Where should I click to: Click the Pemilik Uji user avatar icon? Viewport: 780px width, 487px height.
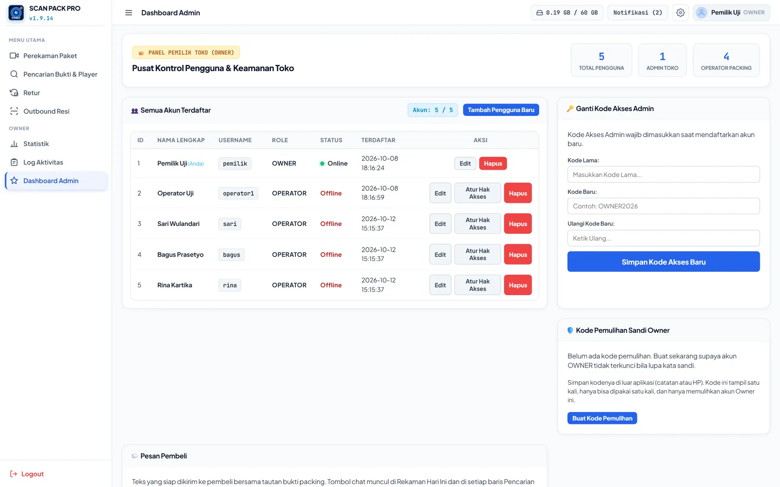[701, 13]
